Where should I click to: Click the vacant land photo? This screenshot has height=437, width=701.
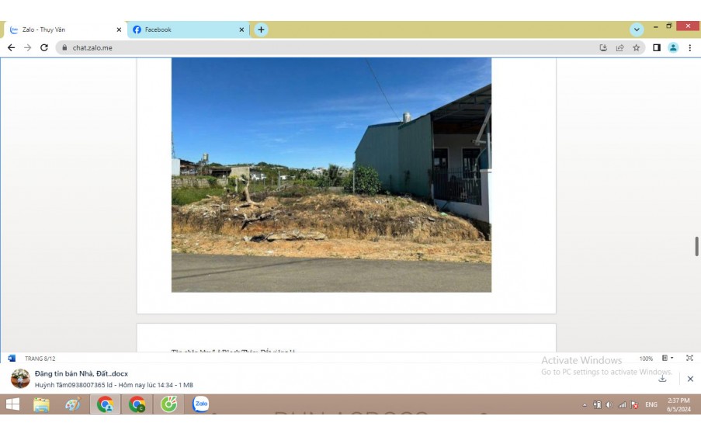pyautogui.click(x=331, y=175)
